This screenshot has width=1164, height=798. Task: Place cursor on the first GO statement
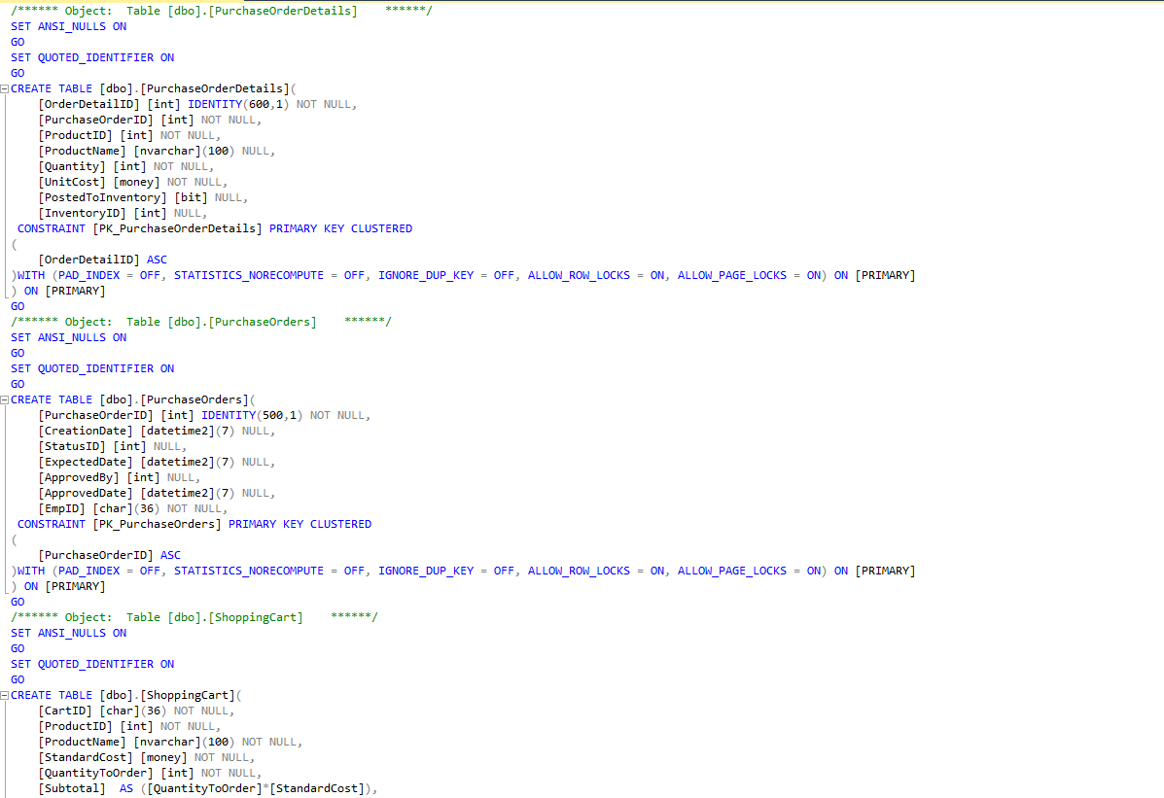coord(17,42)
